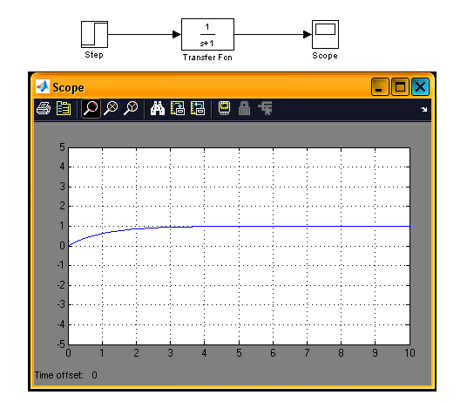The image size is (467, 402).
Task: Click the Lock axes selection padlock icon
Action: click(244, 108)
